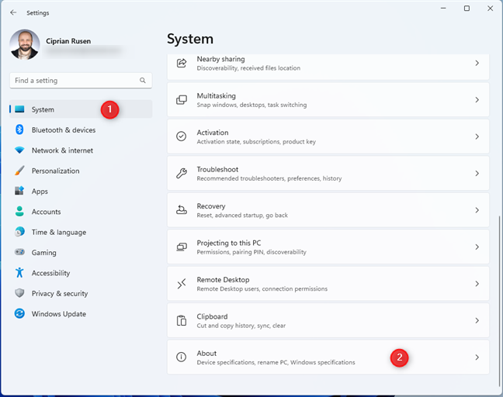
Task: Click the Bluetooth icon in the sidebar
Action: (x=19, y=129)
